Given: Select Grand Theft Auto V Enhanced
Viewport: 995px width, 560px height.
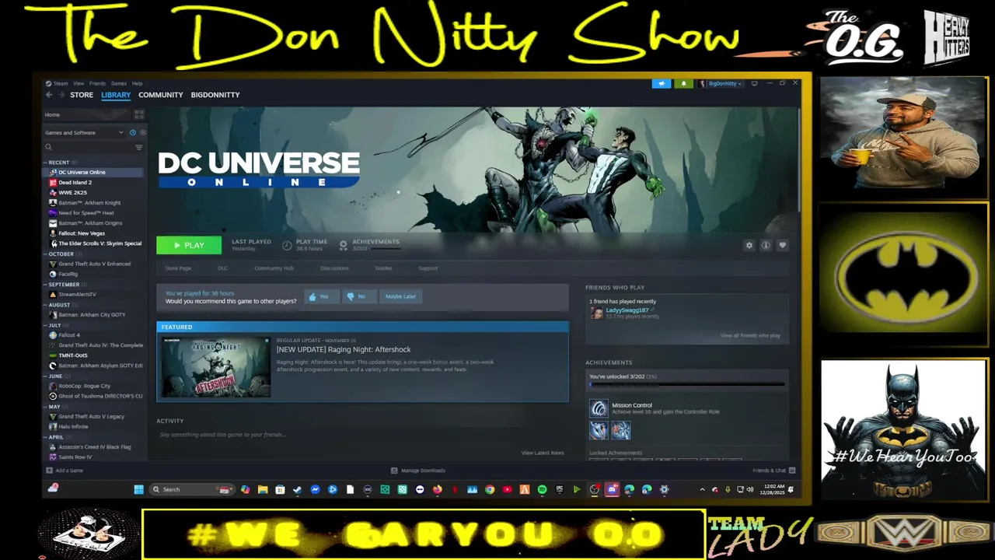Looking at the screenshot, I should tap(94, 264).
